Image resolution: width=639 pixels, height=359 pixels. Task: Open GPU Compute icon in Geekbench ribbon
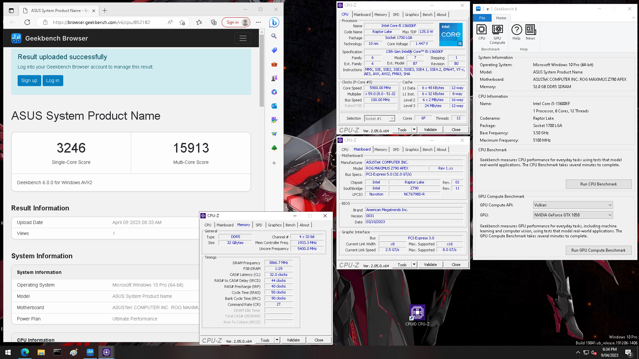tap(497, 34)
